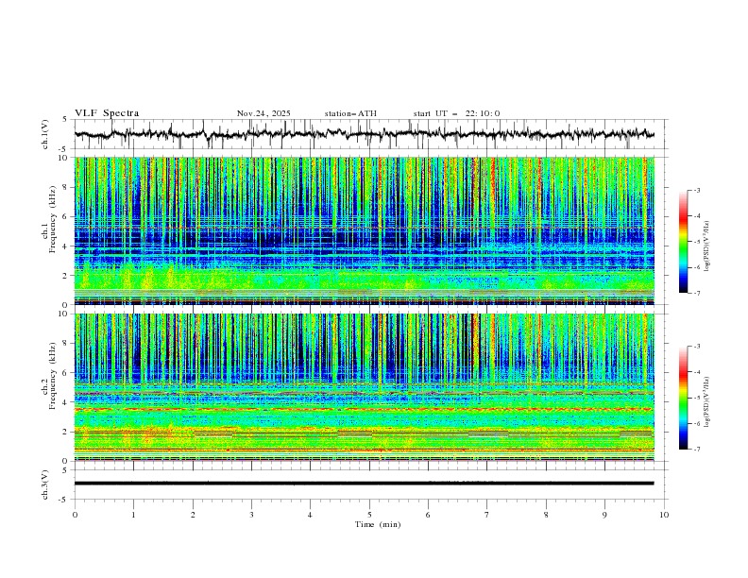Image resolution: width=748 pixels, height=578 pixels.
Task: Click the '7' tick on the time axis
Action: [487, 515]
